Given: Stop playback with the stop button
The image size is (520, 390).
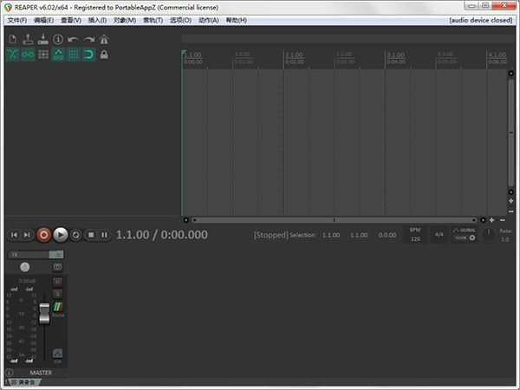Looking at the screenshot, I should click(91, 235).
